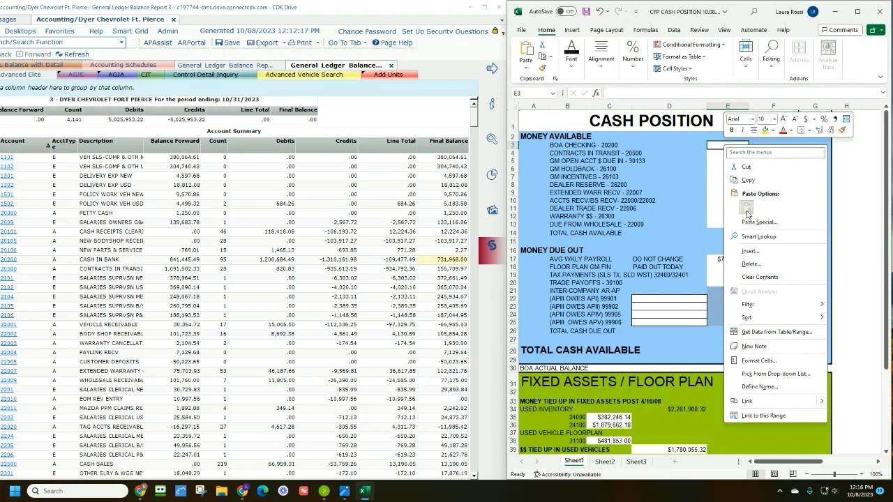Click Page Help in CDK Drive
Viewport: 893px width, 502px height.
click(x=392, y=43)
